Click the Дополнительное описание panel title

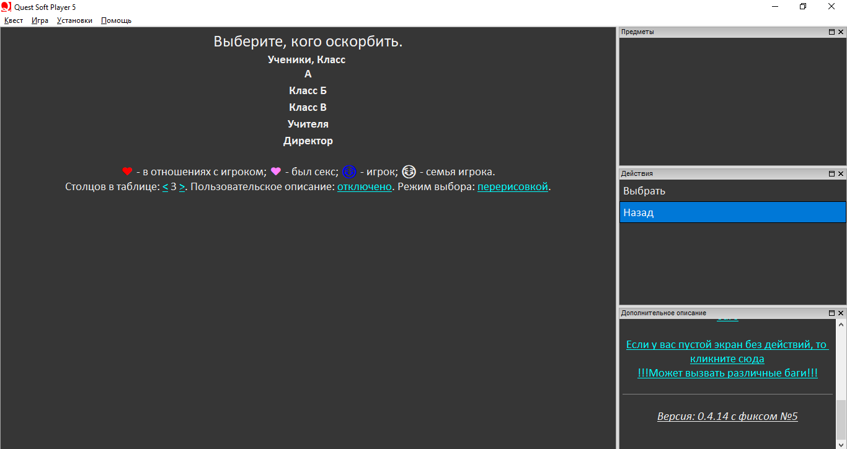click(663, 313)
